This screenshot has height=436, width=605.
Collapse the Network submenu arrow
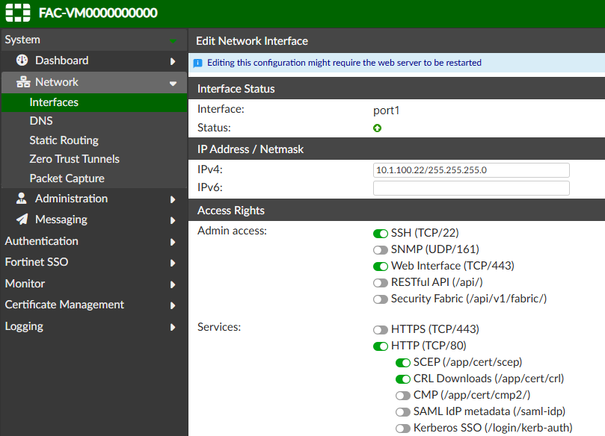tap(173, 83)
